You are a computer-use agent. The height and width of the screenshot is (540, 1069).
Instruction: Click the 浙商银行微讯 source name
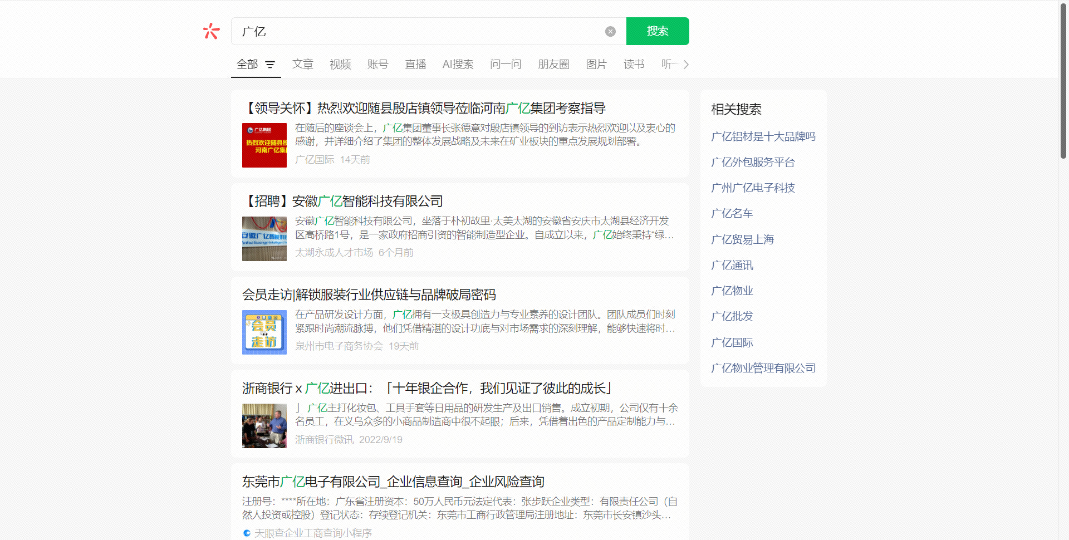click(324, 440)
